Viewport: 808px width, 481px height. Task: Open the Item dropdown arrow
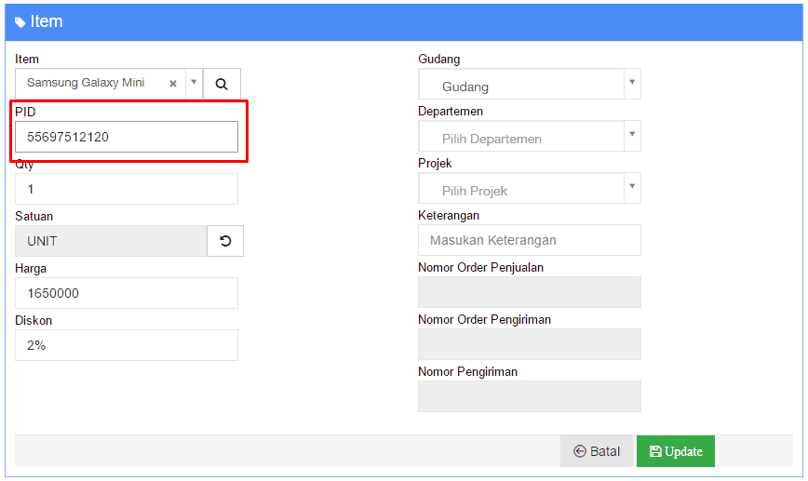[194, 83]
